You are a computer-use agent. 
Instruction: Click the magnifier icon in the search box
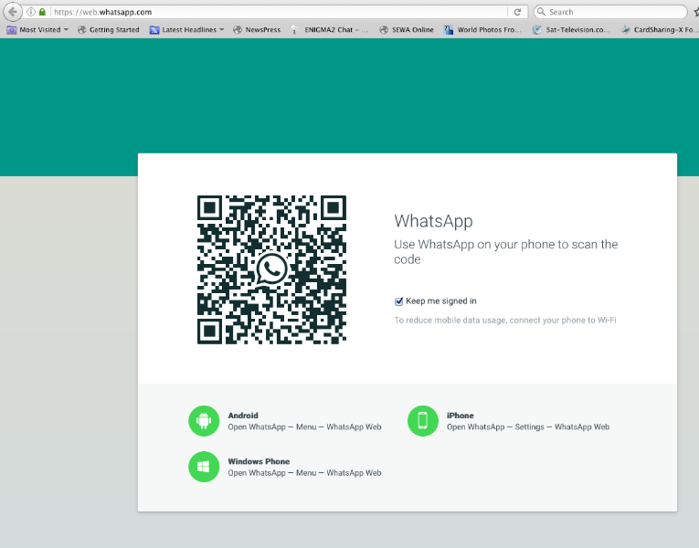[541, 12]
